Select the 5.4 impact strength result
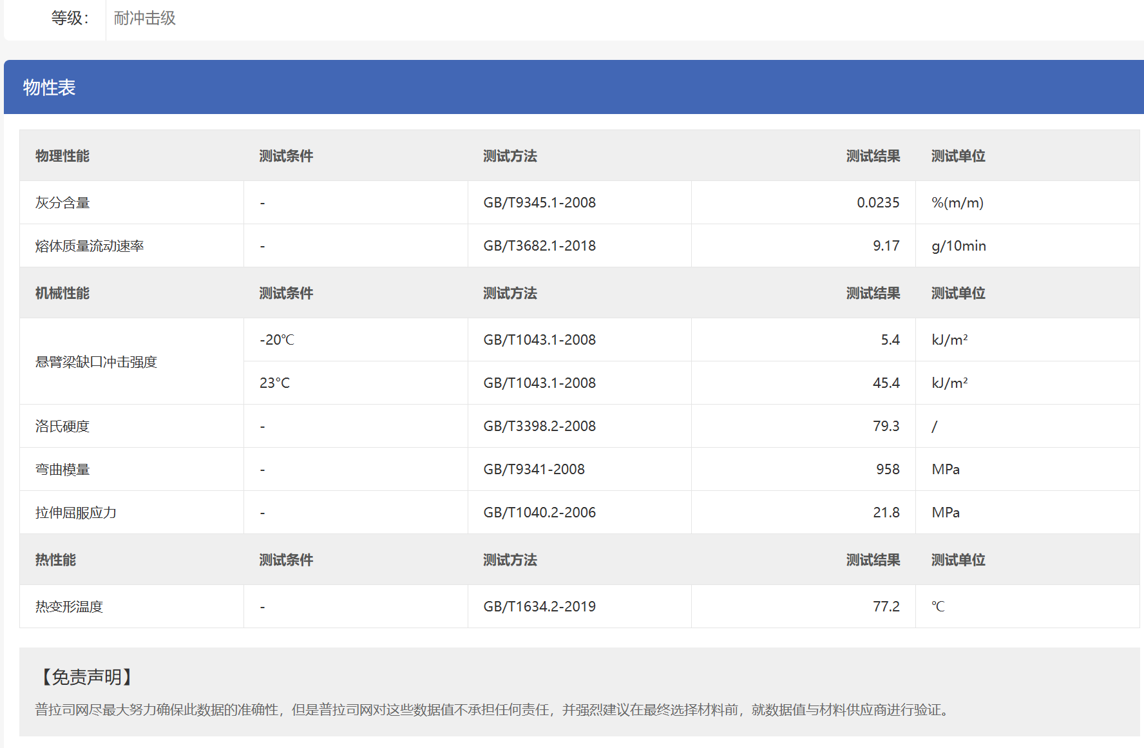This screenshot has height=748, width=1144. point(890,340)
